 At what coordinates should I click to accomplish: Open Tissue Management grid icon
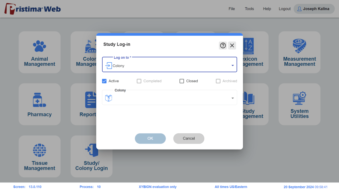pyautogui.click(x=39, y=150)
